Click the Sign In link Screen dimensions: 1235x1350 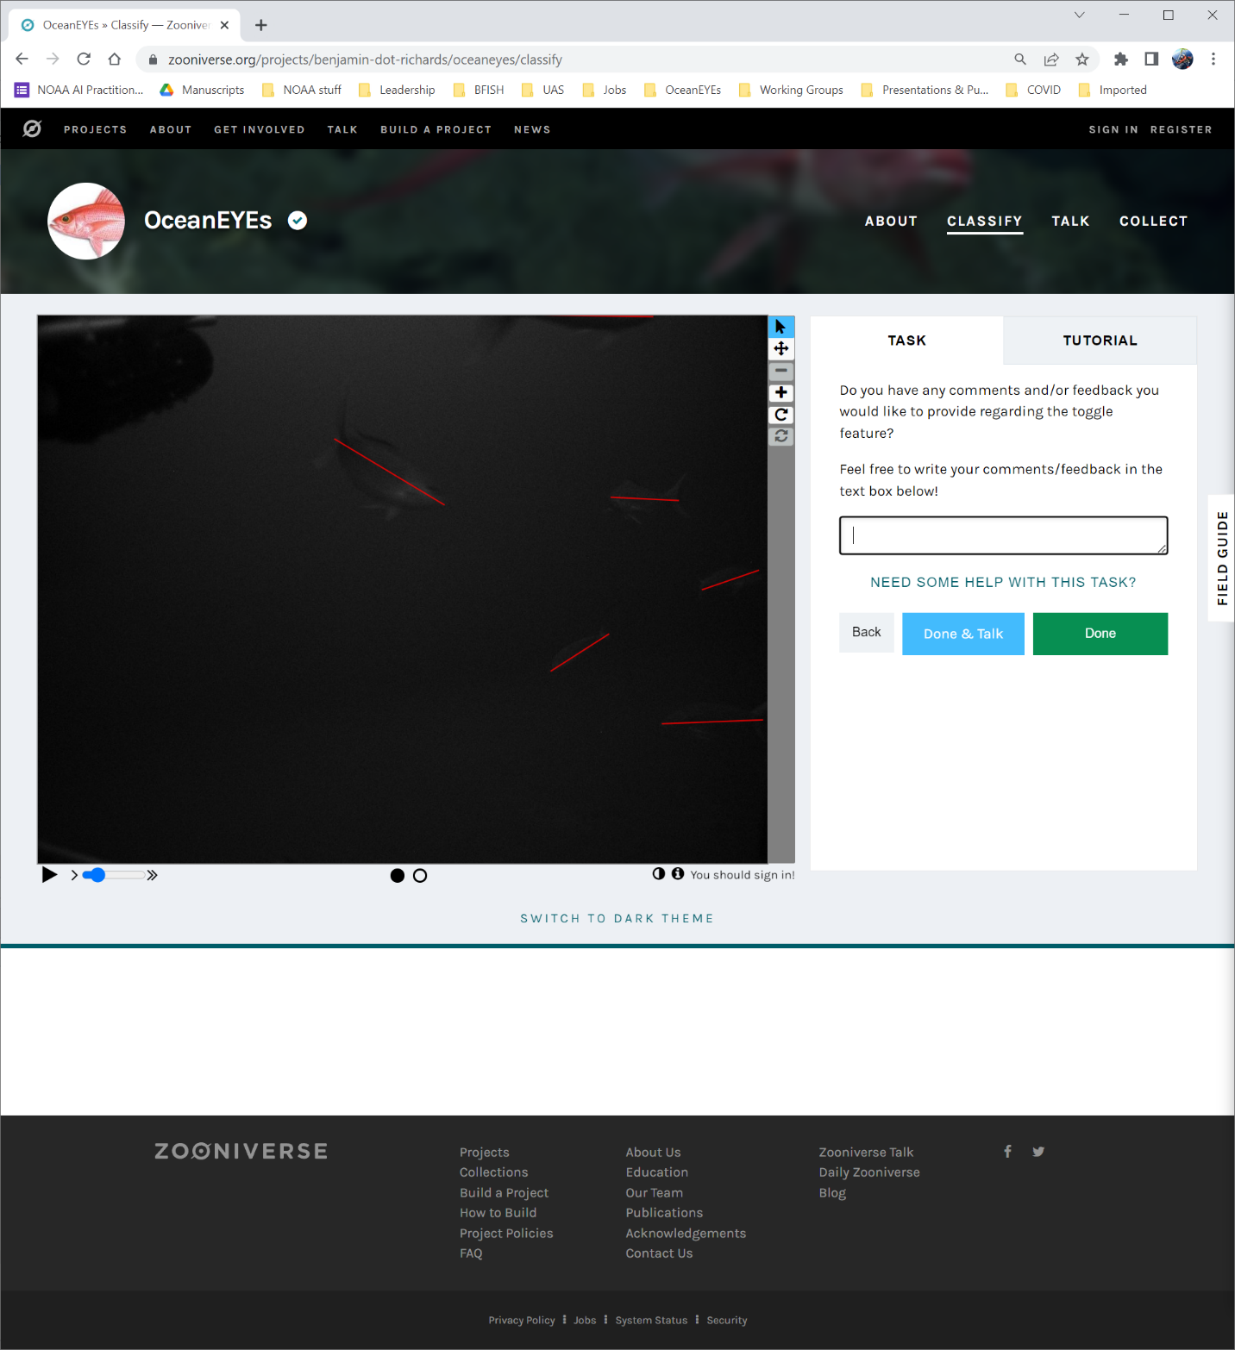[x=1113, y=129]
